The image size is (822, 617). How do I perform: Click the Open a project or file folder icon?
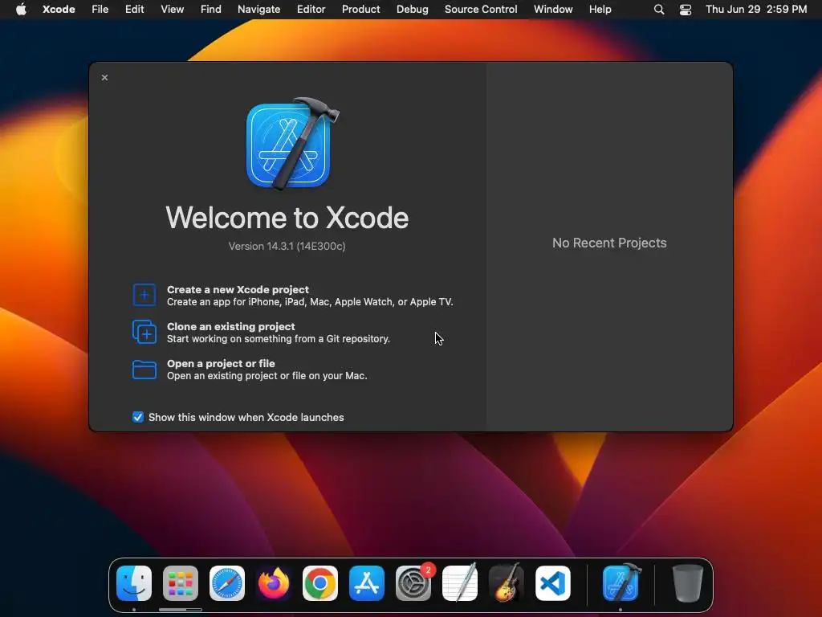point(144,370)
